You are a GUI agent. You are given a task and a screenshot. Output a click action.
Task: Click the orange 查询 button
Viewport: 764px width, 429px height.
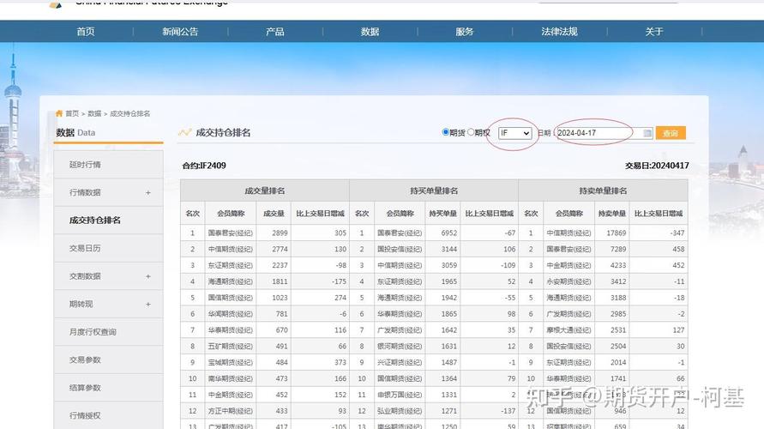pos(671,133)
